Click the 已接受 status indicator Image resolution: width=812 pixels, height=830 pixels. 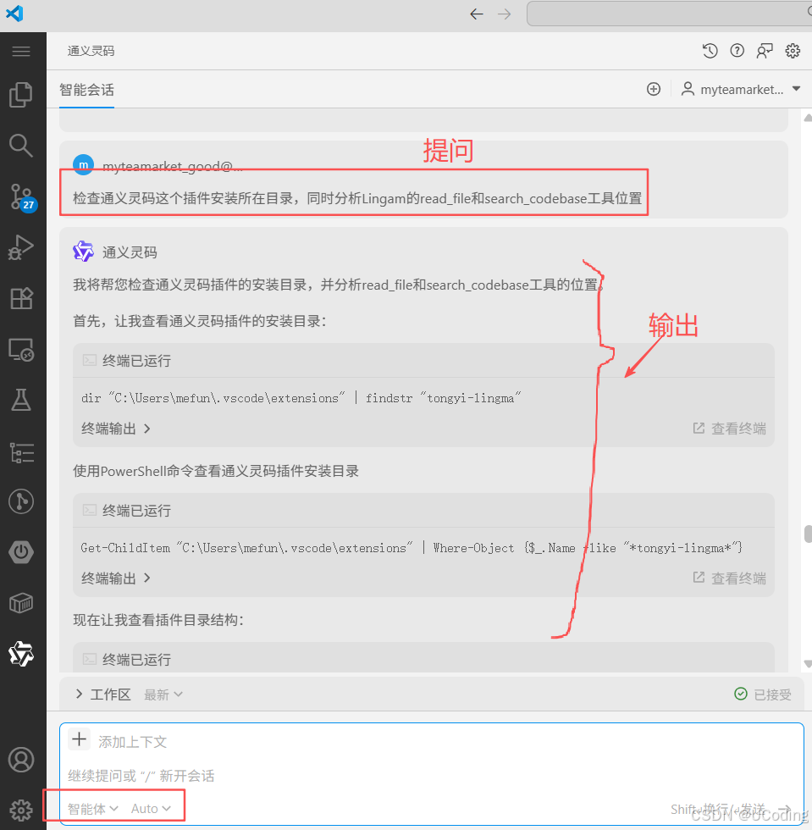(763, 694)
